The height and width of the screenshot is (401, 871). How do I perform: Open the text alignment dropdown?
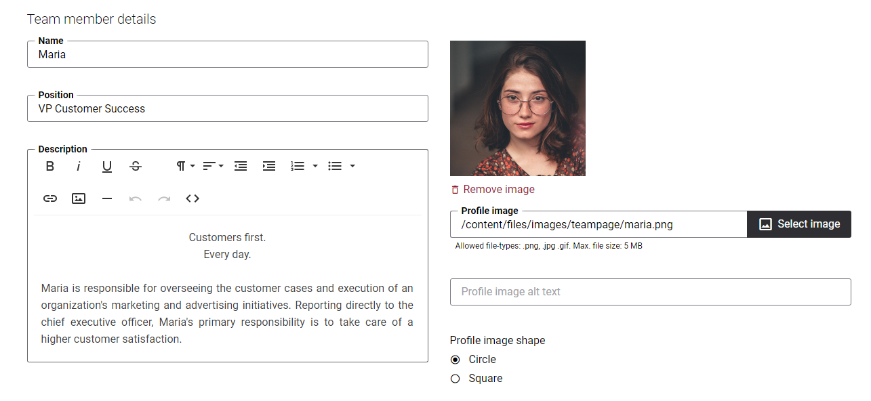point(214,166)
